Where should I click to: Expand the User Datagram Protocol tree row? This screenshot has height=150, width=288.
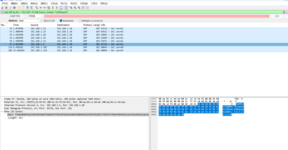pyautogui.click(x=2, y=108)
